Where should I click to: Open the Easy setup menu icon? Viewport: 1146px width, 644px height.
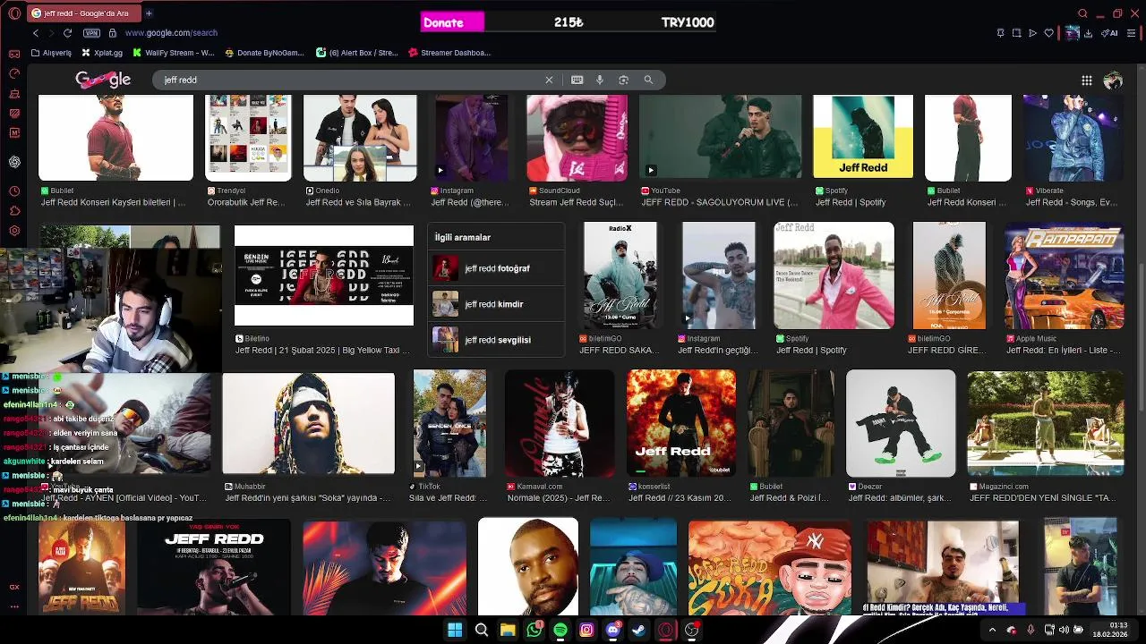[x=1132, y=33]
